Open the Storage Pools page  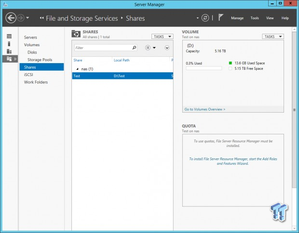pyautogui.click(x=40, y=60)
